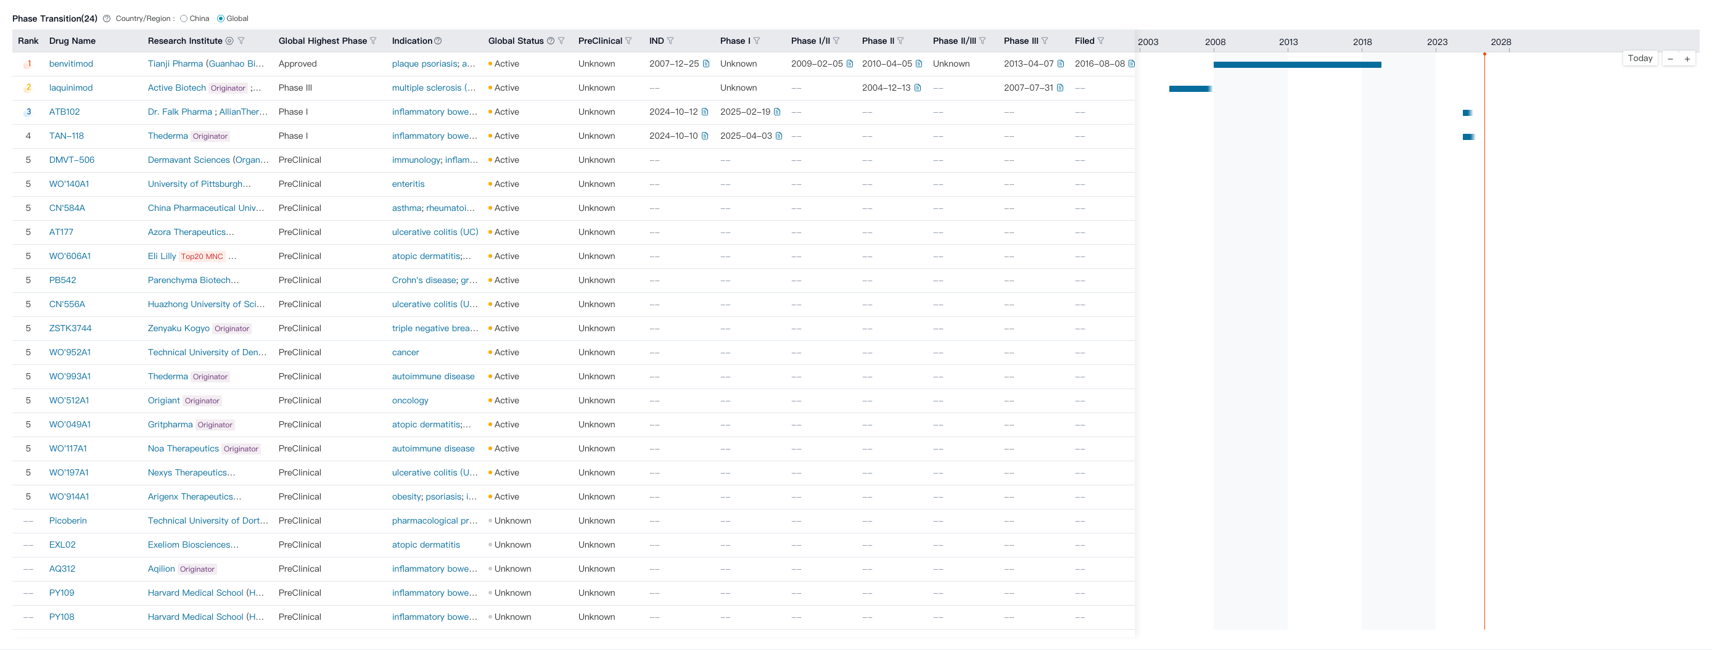Viewport: 1712px width, 650px height.
Task: Click the settings icon beside Research Institute header
Action: [229, 41]
